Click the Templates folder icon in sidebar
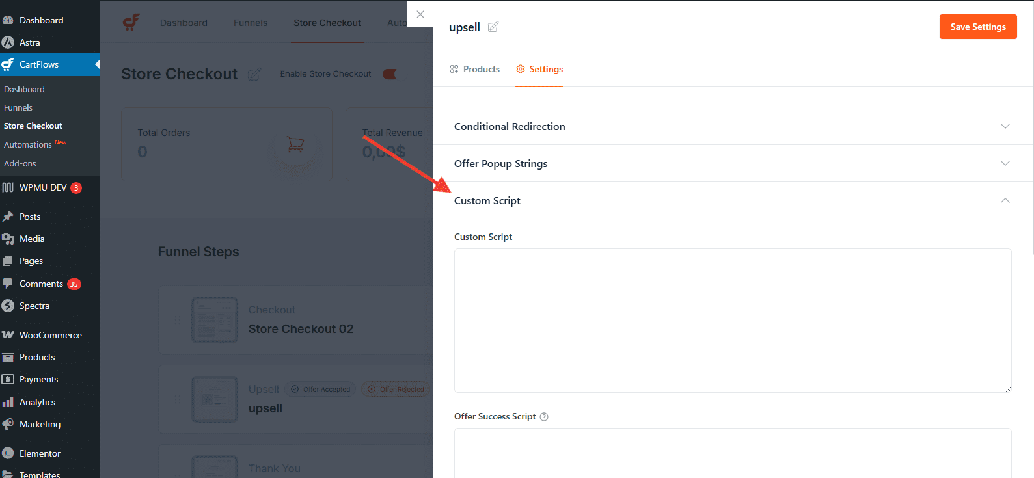 point(8,474)
